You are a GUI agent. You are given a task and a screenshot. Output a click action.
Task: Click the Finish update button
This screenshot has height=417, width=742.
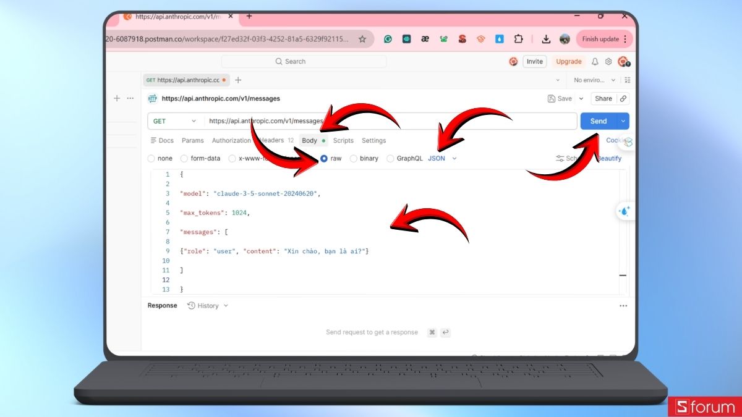(604, 39)
